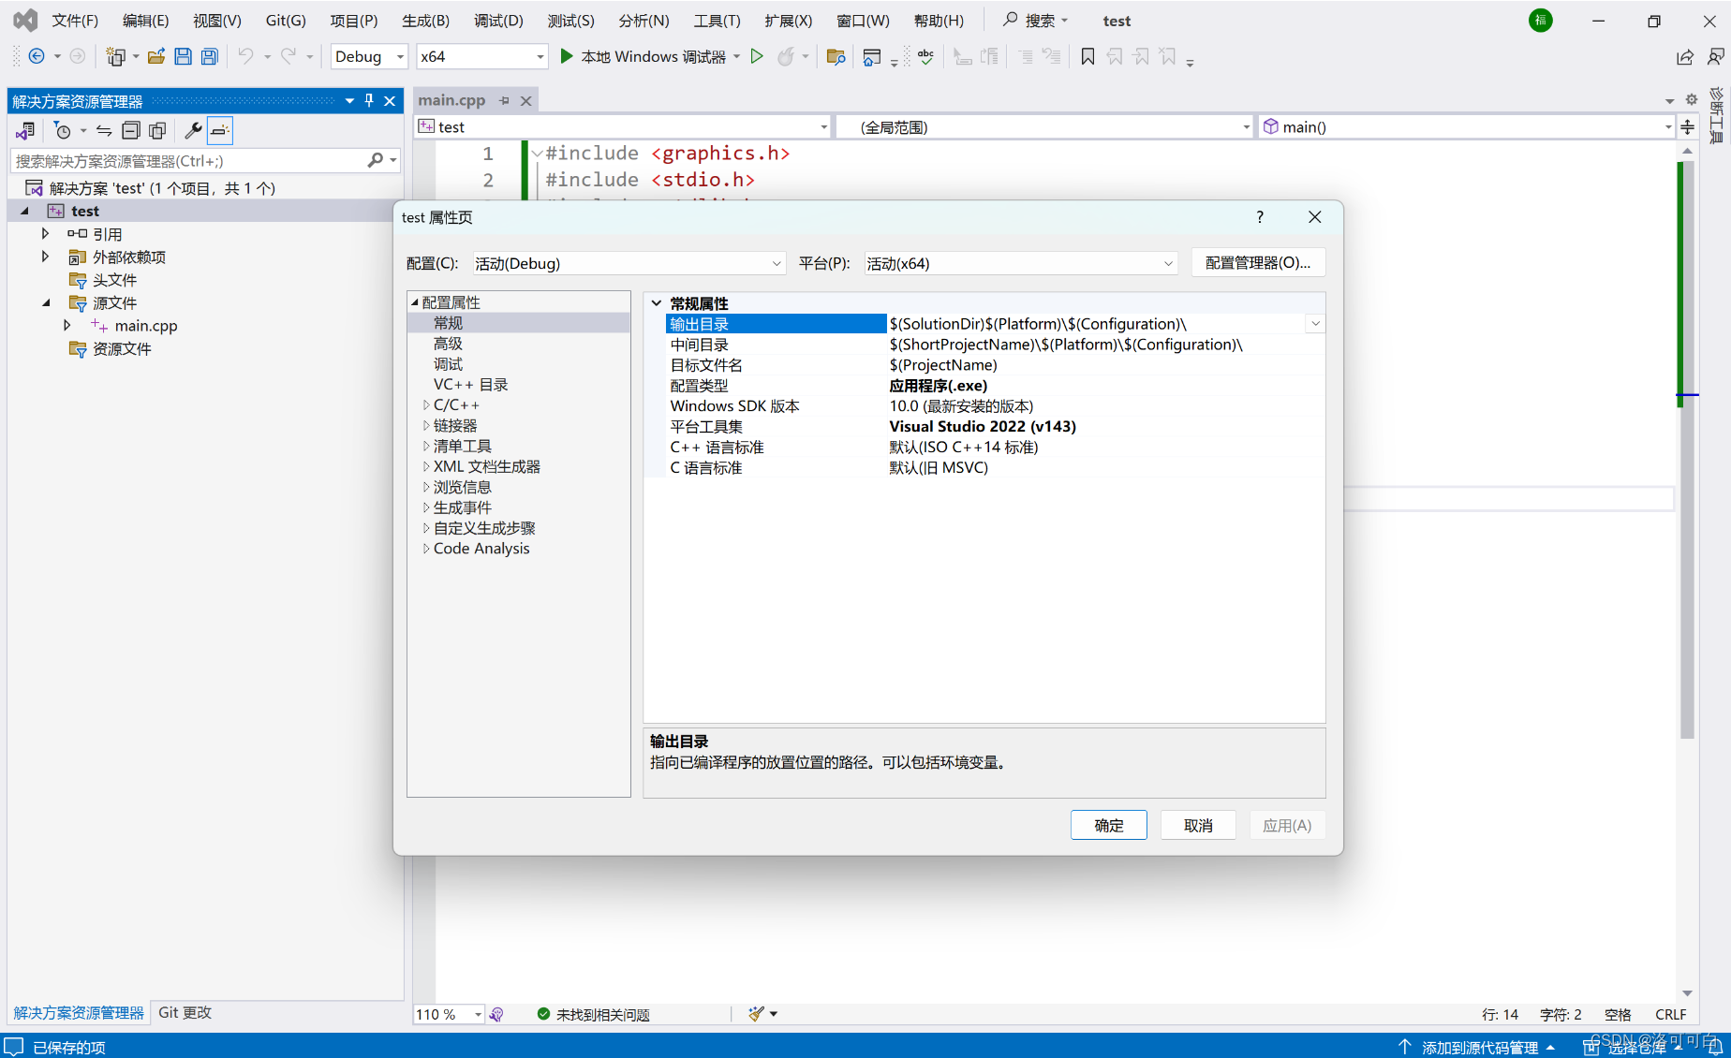Viewport: 1731px width, 1058px height.
Task: Click the code cleanup broom icon
Action: (756, 1013)
